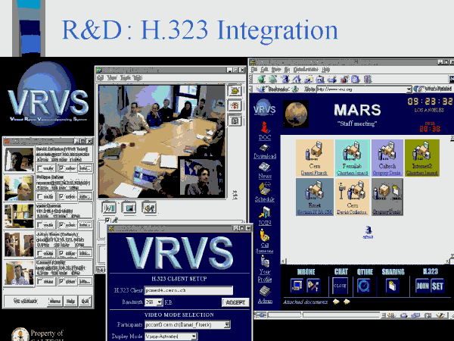Open the red DOC icon in the sidebar

coord(265,127)
